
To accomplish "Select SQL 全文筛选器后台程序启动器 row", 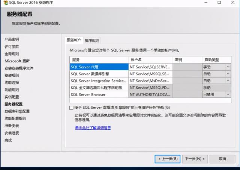I will 99,88.
